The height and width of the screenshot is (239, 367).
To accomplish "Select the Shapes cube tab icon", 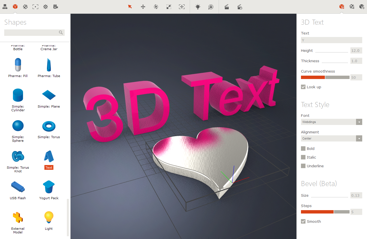I will click(x=15, y=7).
